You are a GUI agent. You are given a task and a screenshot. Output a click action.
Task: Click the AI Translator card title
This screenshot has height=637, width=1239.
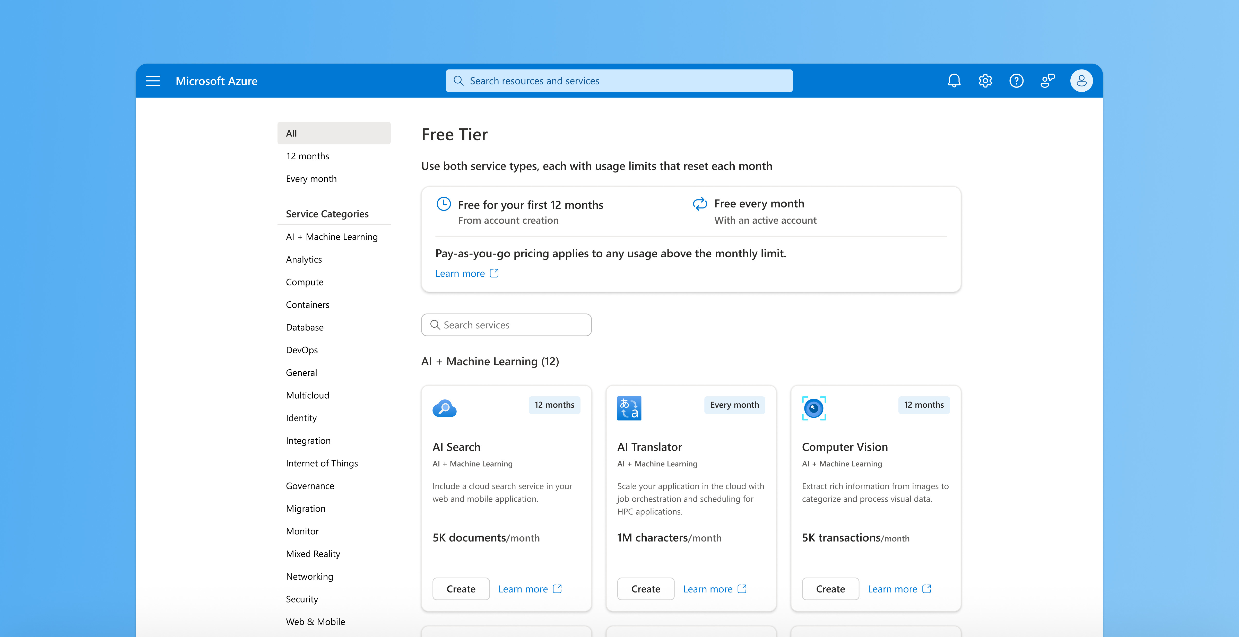tap(649, 447)
